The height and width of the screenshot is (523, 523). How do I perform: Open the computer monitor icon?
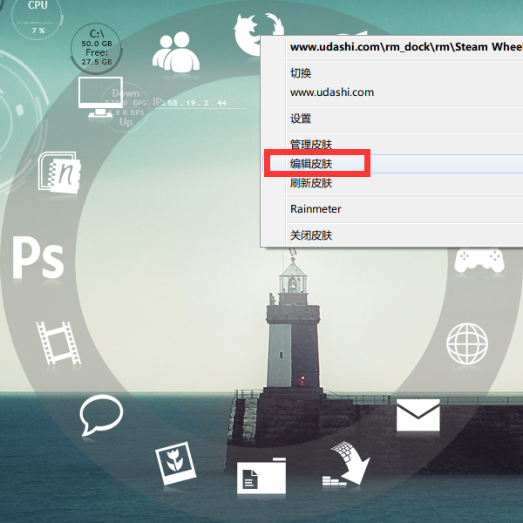[x=100, y=98]
